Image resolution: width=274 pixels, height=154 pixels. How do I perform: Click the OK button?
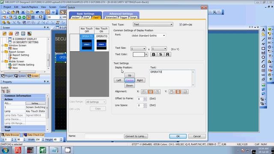coord(178,136)
